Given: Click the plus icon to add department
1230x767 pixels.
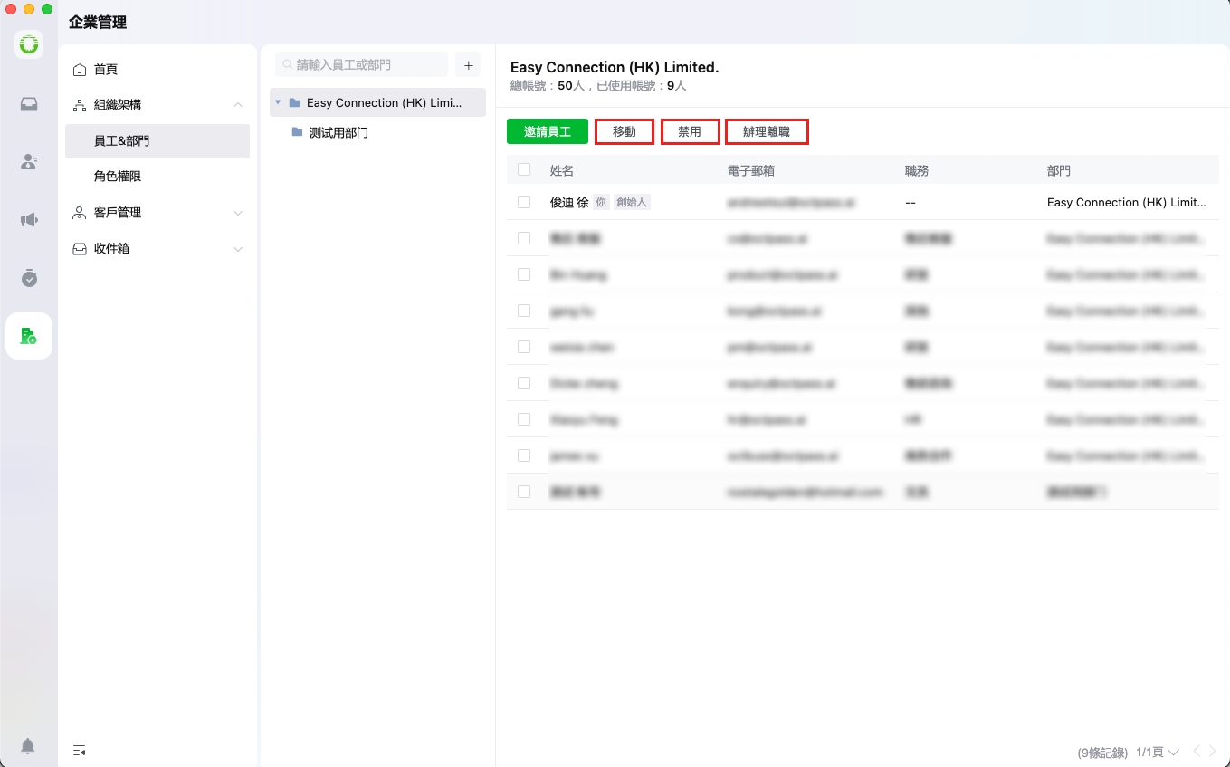Looking at the screenshot, I should (x=468, y=65).
